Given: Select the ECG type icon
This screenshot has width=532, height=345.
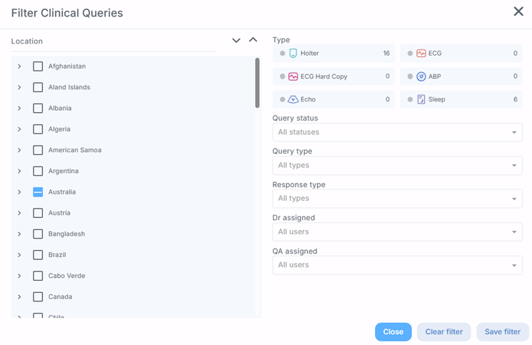Looking at the screenshot, I should pos(421,54).
